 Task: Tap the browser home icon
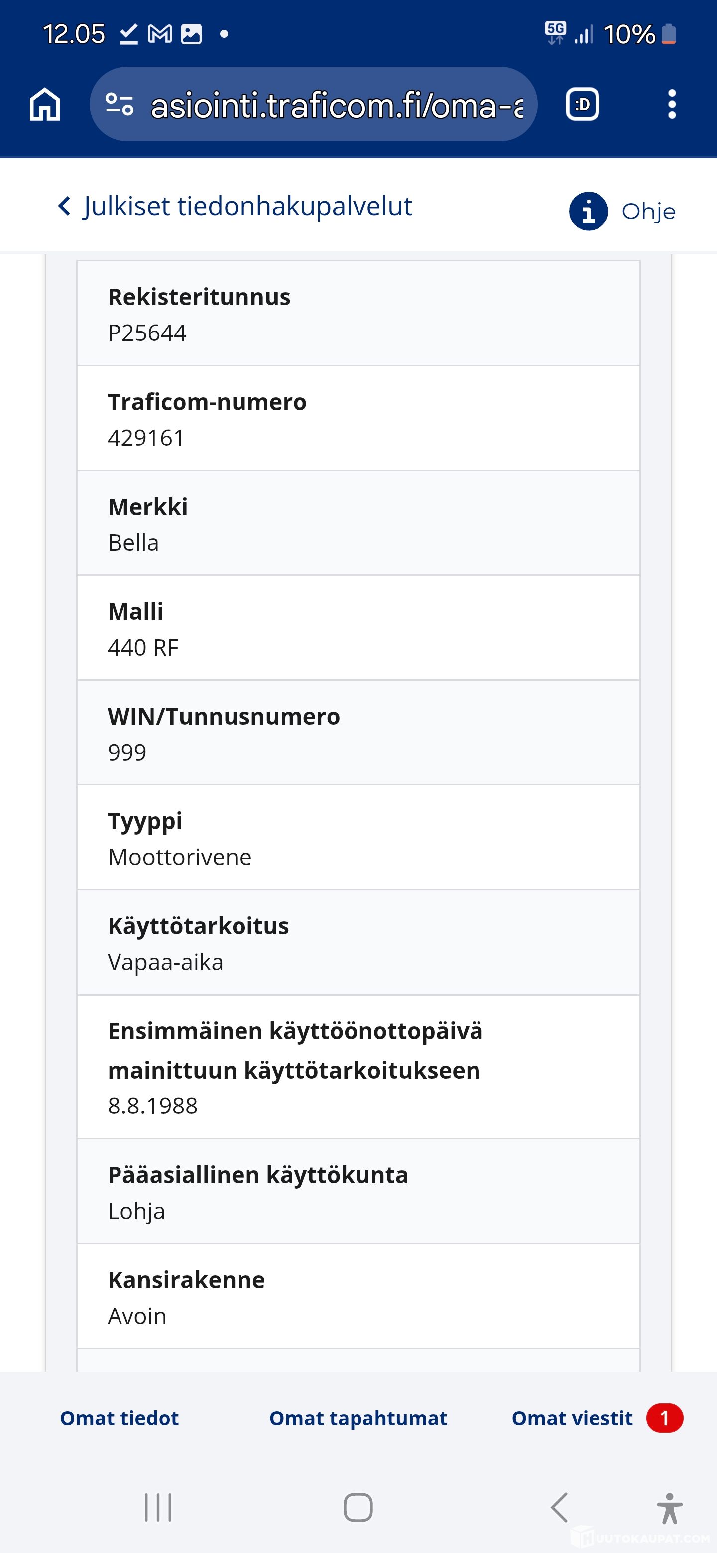[x=45, y=105]
